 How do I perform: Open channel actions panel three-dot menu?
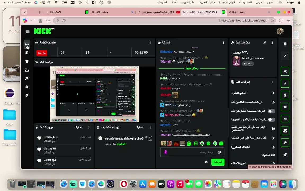272,82
